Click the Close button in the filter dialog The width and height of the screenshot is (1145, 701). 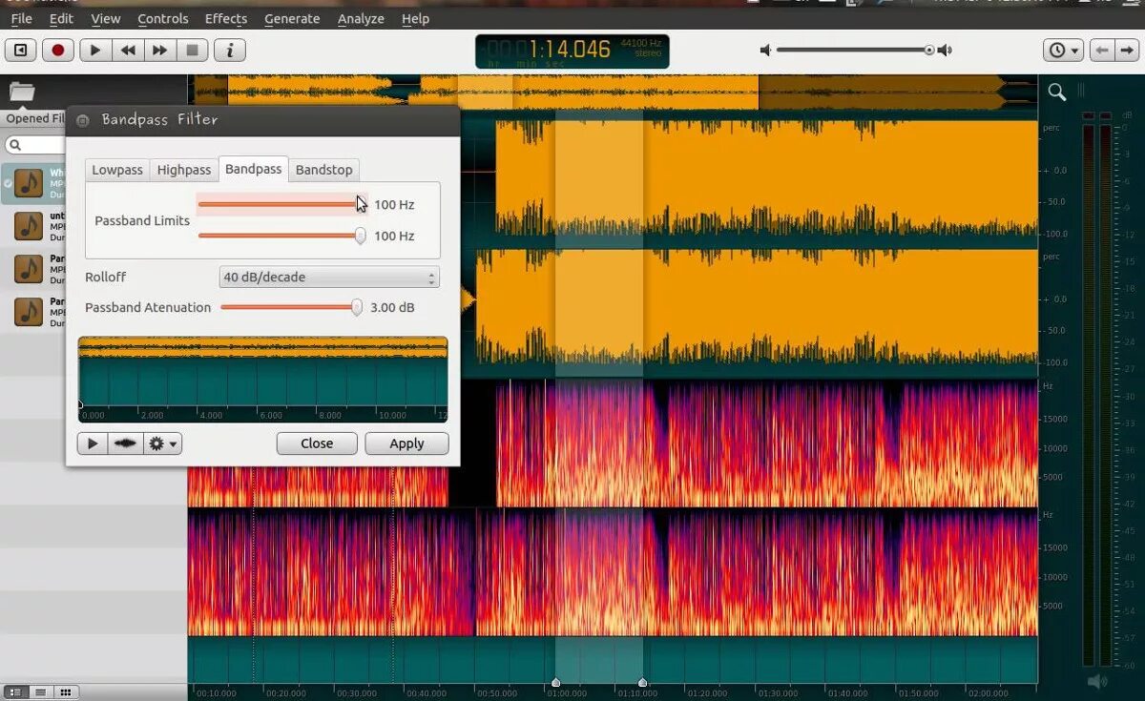317,443
